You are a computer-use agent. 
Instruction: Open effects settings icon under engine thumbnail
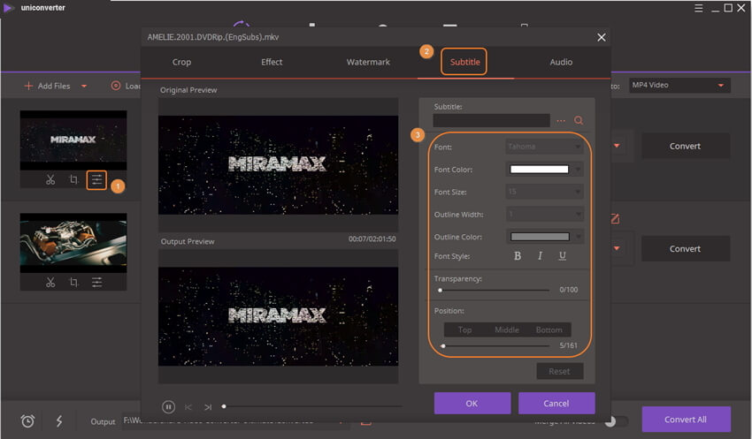(97, 282)
